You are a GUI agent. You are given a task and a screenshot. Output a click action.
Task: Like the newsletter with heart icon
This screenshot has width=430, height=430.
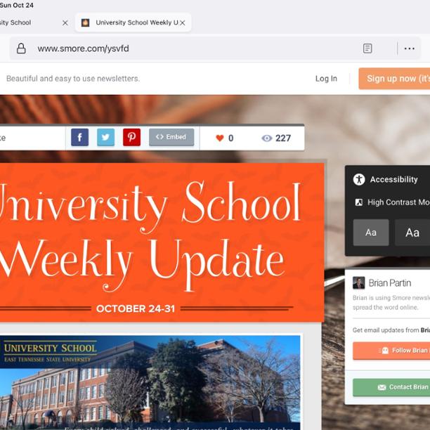(x=220, y=138)
